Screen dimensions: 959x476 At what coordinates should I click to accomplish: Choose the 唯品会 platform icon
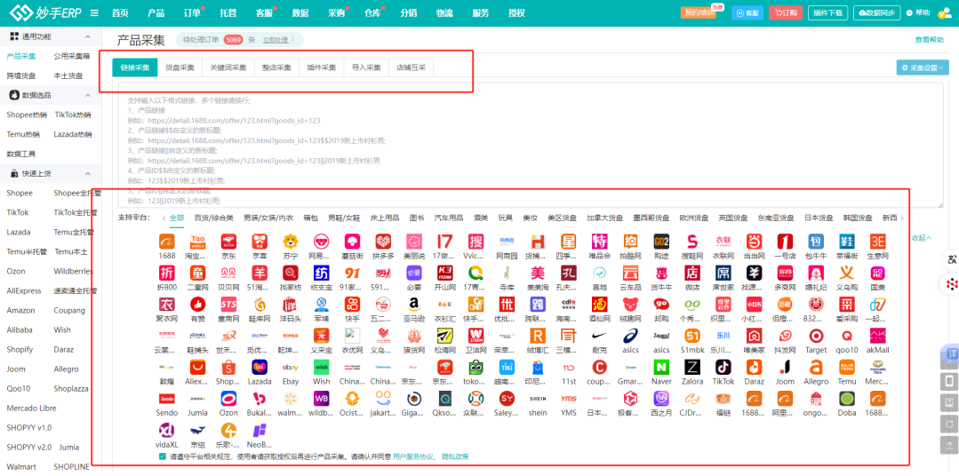click(599, 241)
